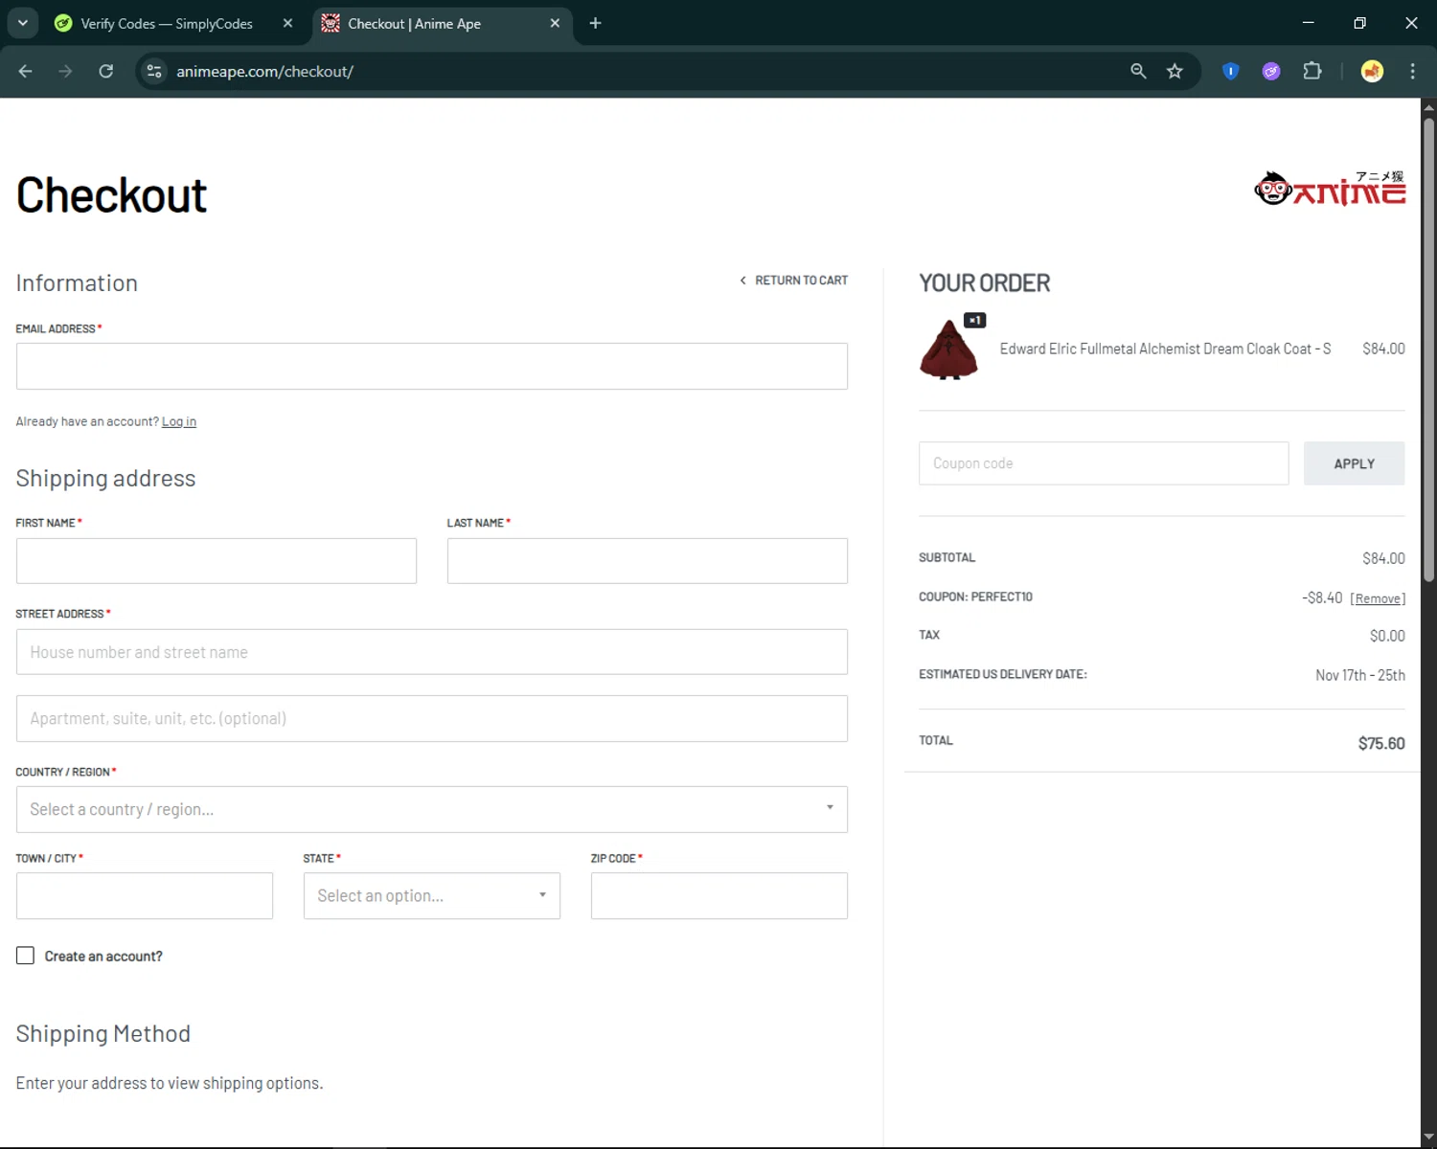This screenshot has width=1437, height=1149.
Task: Focus the House number and street name field
Action: [x=432, y=652]
